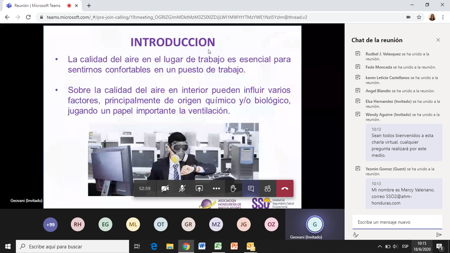450x253 pixels.
Task: Select participant avatar GR
Action: (188, 225)
